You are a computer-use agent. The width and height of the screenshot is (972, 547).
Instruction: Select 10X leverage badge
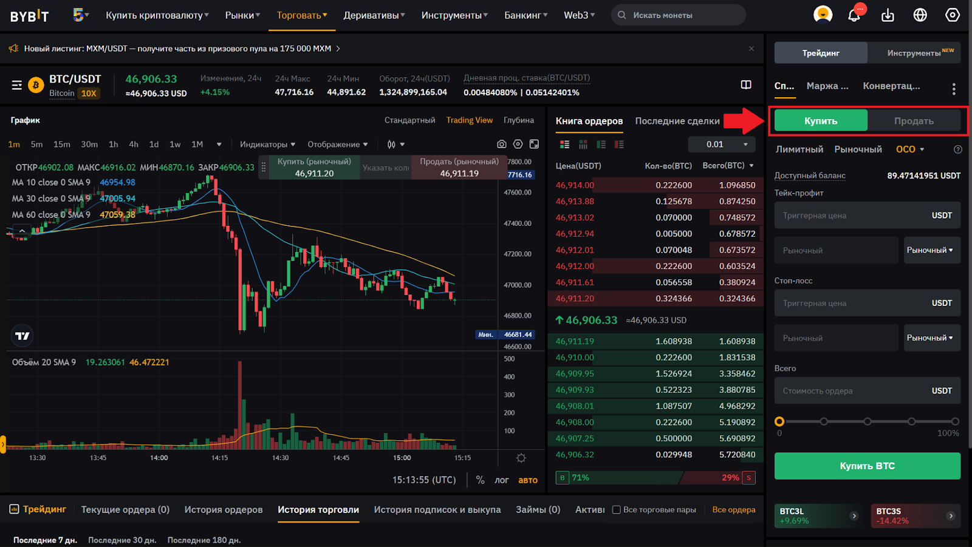(x=89, y=93)
